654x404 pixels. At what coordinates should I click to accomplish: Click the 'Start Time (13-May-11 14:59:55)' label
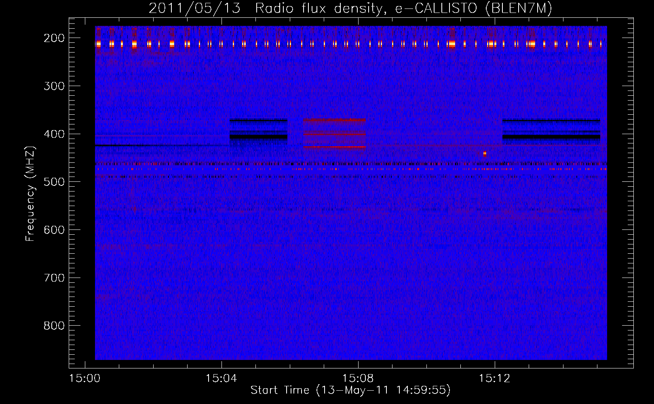pyautogui.click(x=350, y=390)
